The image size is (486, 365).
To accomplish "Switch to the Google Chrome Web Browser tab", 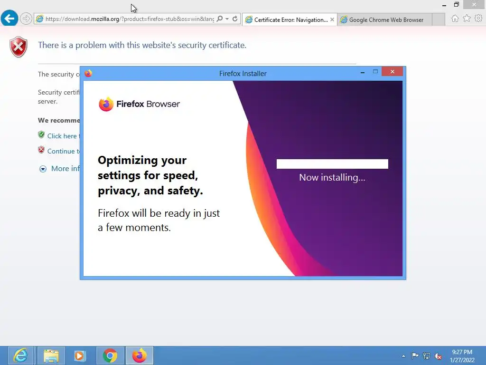I will click(x=384, y=19).
